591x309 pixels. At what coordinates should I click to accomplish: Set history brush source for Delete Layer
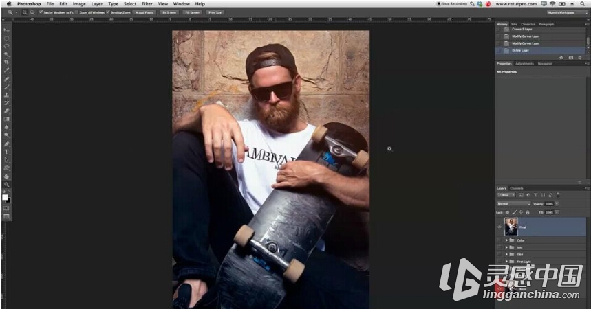click(x=499, y=50)
